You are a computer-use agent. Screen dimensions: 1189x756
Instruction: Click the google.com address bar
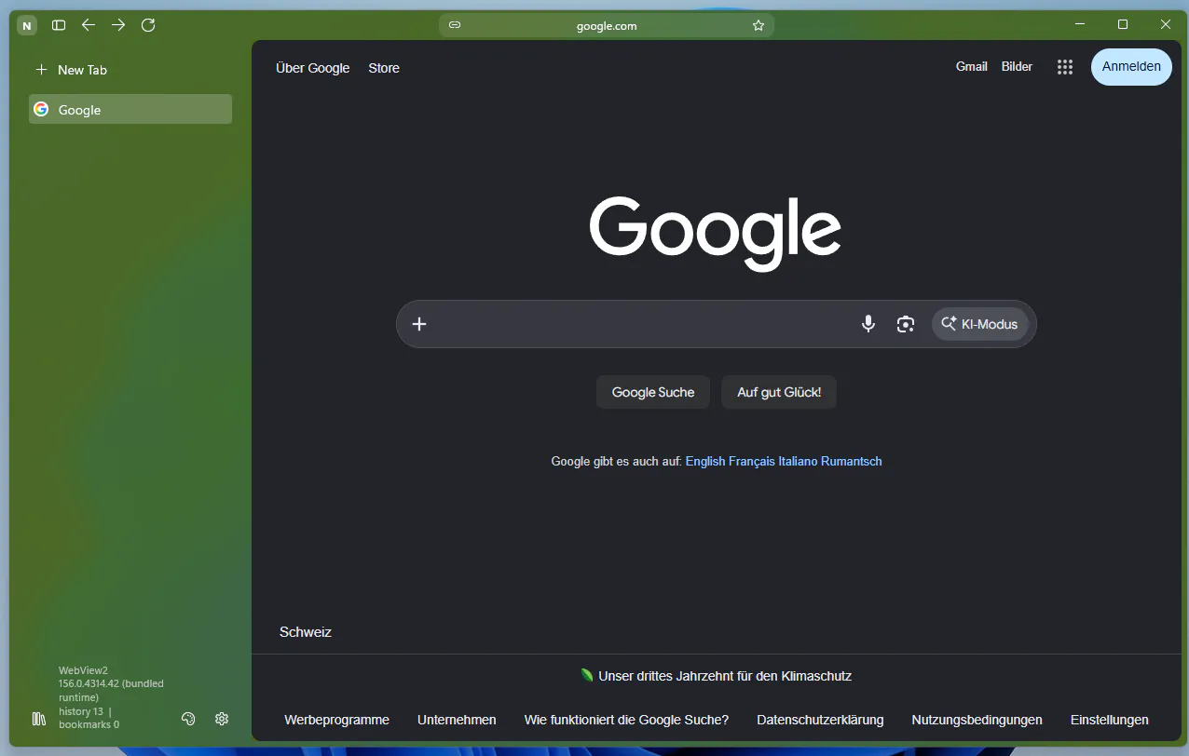(607, 25)
